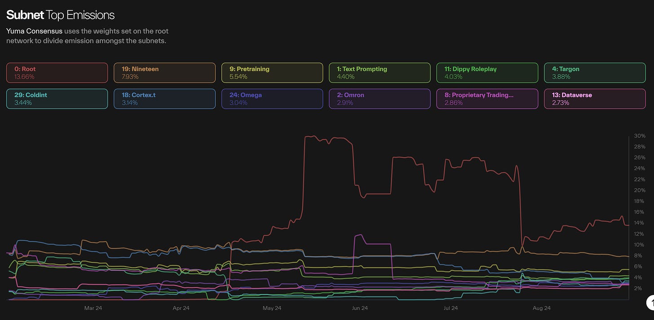The height and width of the screenshot is (320, 654).
Task: Select the 13: Dataverse legend box
Action: click(595, 99)
